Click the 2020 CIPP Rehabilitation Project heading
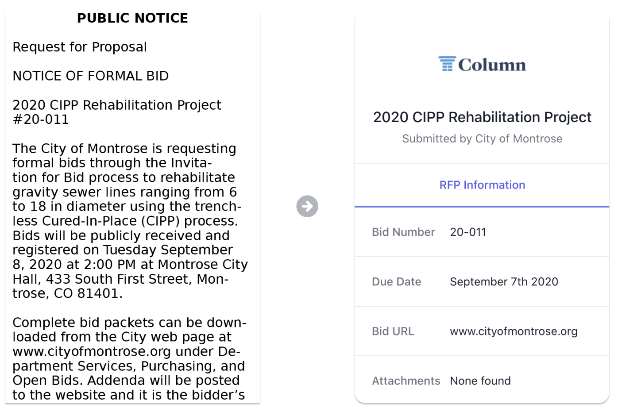This screenshot has height=408, width=618. [x=482, y=117]
